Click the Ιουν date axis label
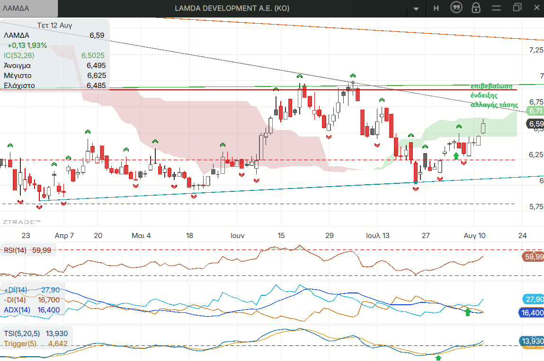Viewport: 544px width, 361px height. tap(237, 236)
